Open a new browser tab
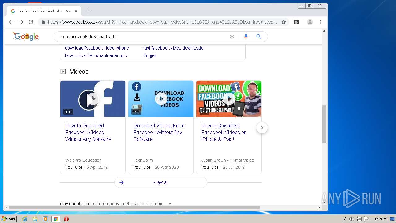 [x=88, y=11]
